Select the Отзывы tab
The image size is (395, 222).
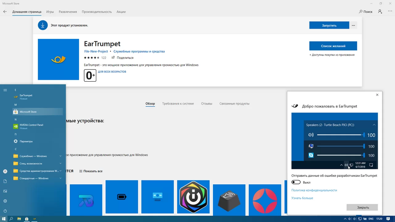click(206, 104)
